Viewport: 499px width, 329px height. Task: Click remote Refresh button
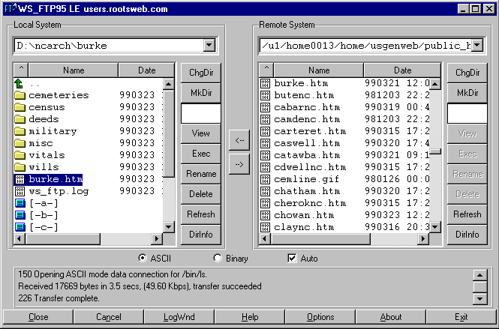click(x=467, y=214)
